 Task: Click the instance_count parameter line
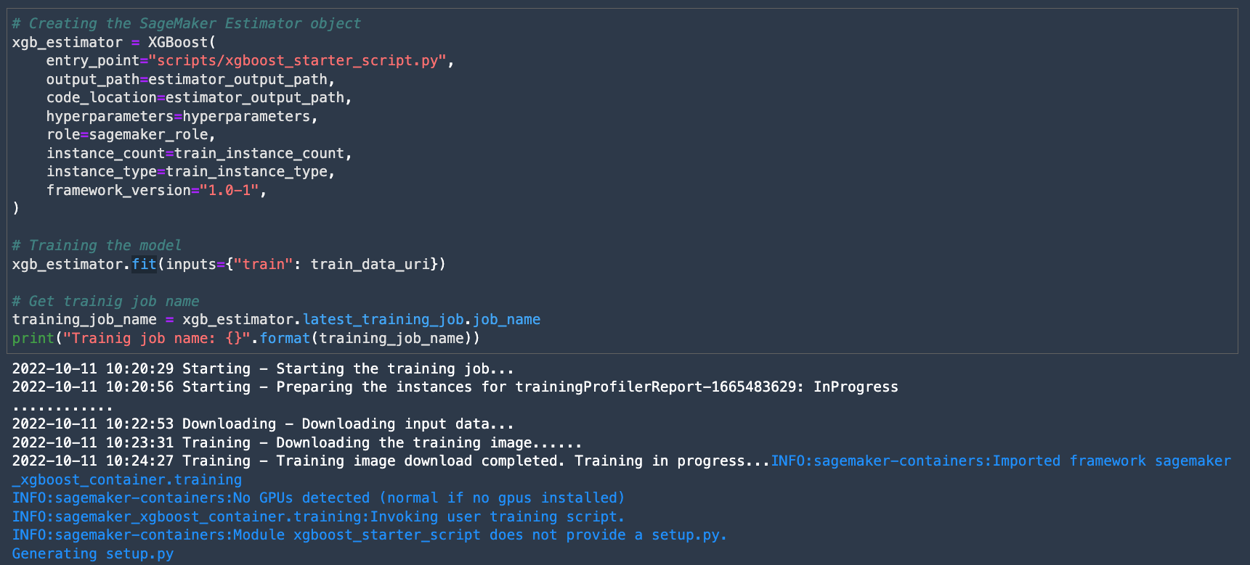pos(199,154)
